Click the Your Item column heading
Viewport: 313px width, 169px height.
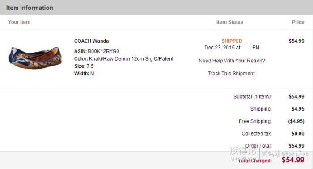(19, 22)
